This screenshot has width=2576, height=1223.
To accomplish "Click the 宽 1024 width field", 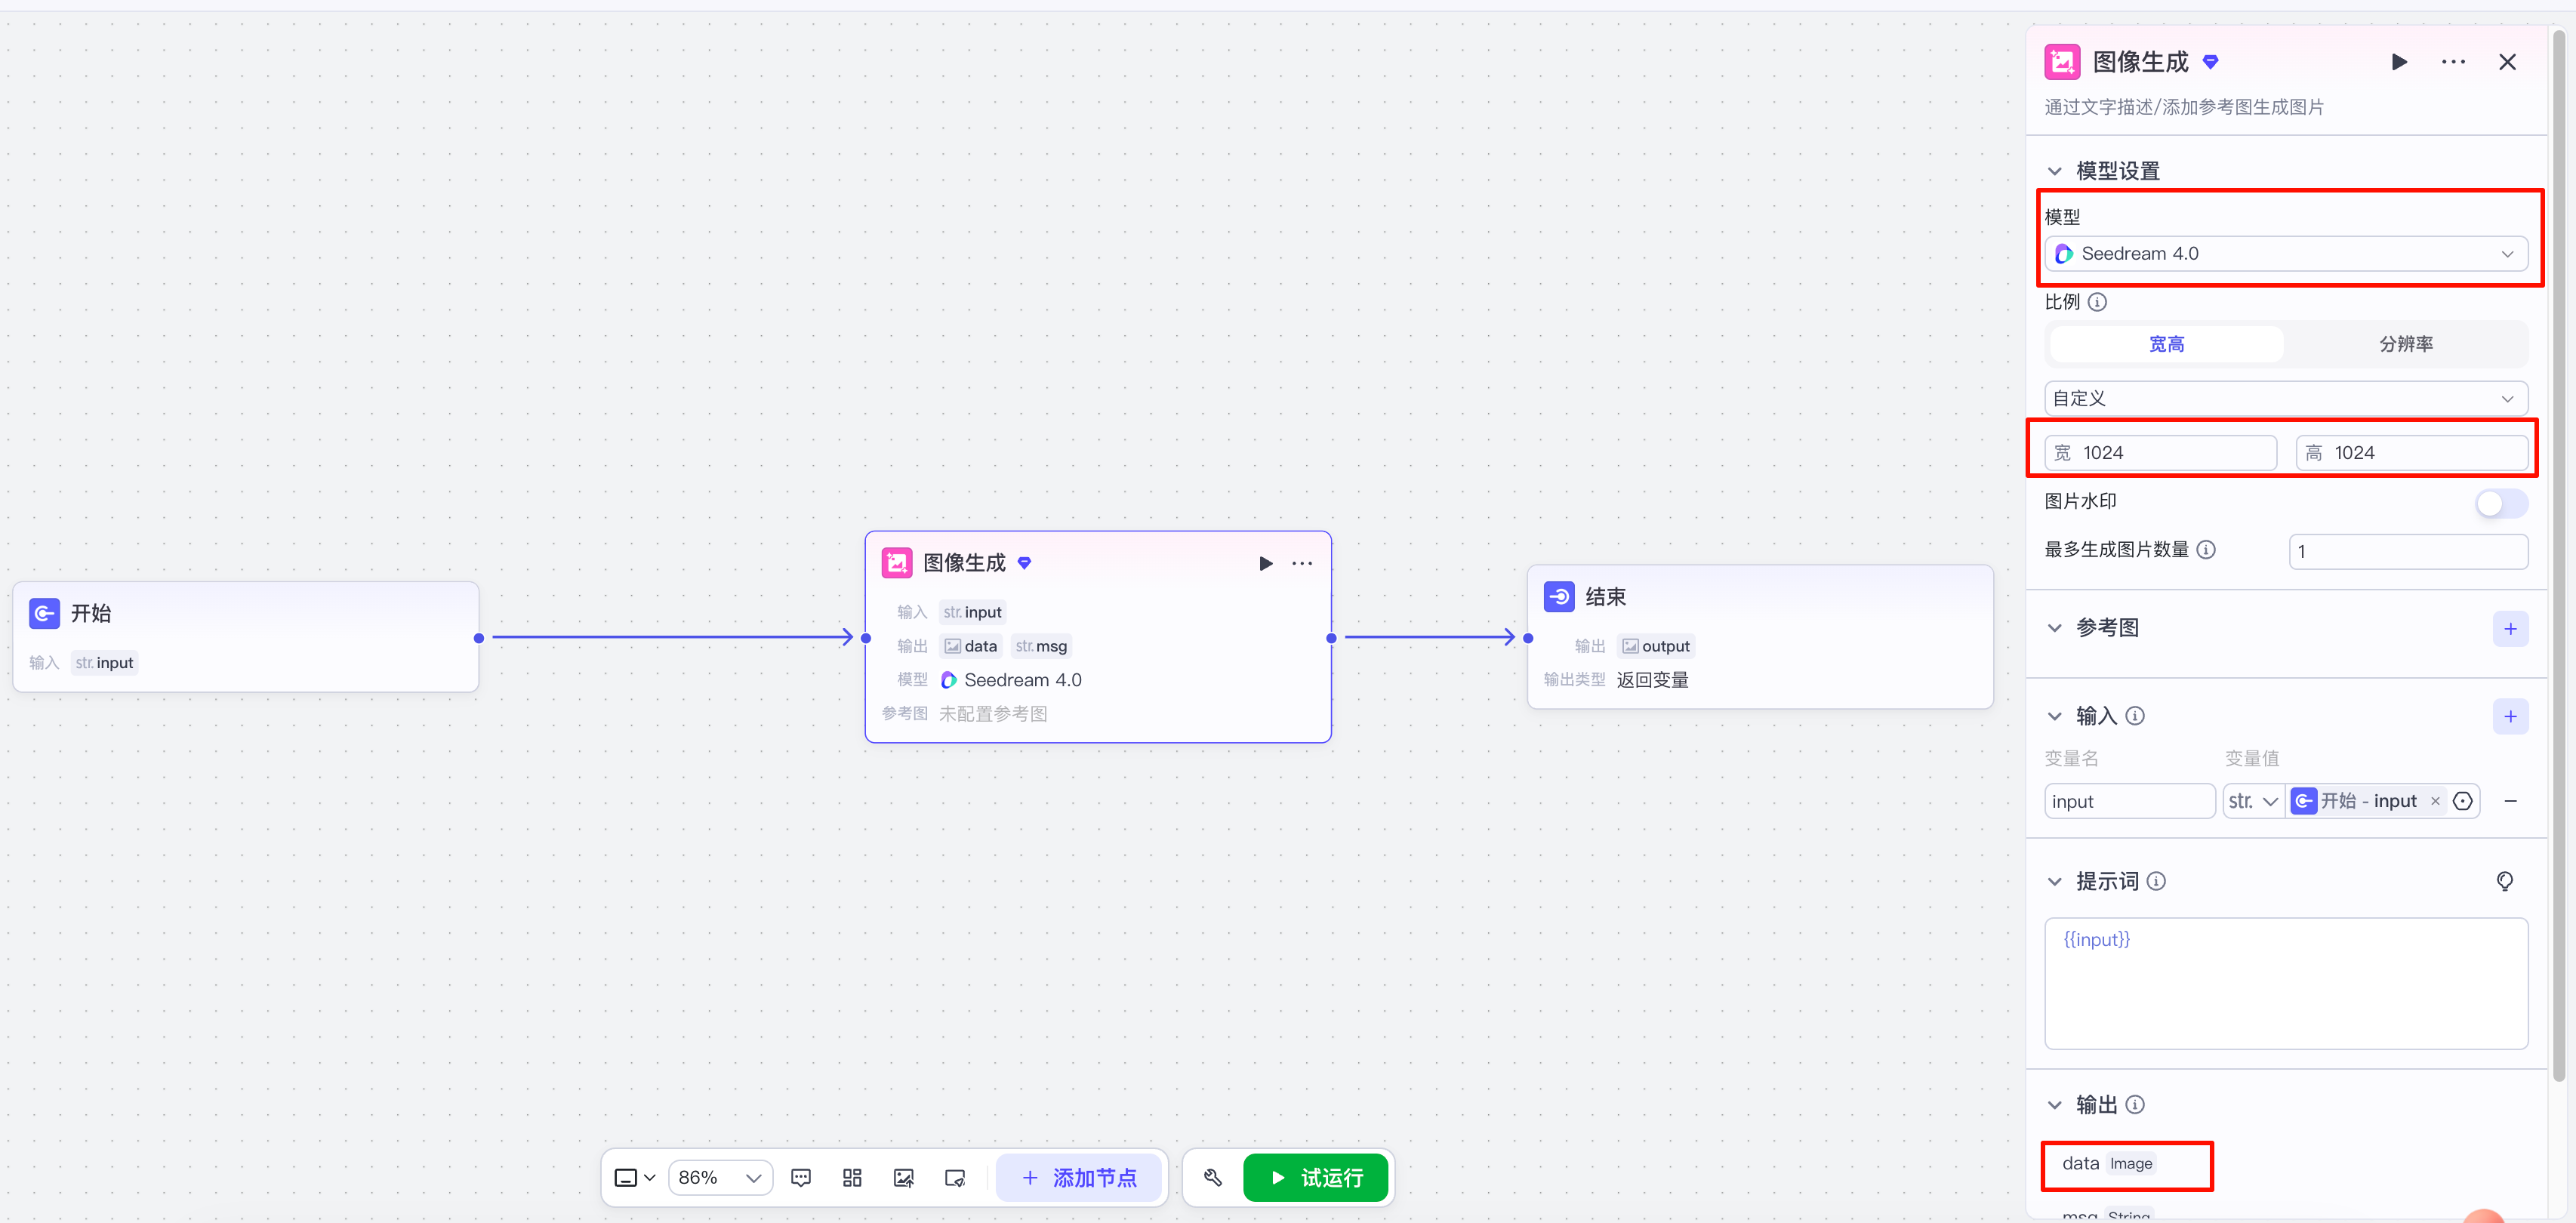I will click(x=2161, y=453).
